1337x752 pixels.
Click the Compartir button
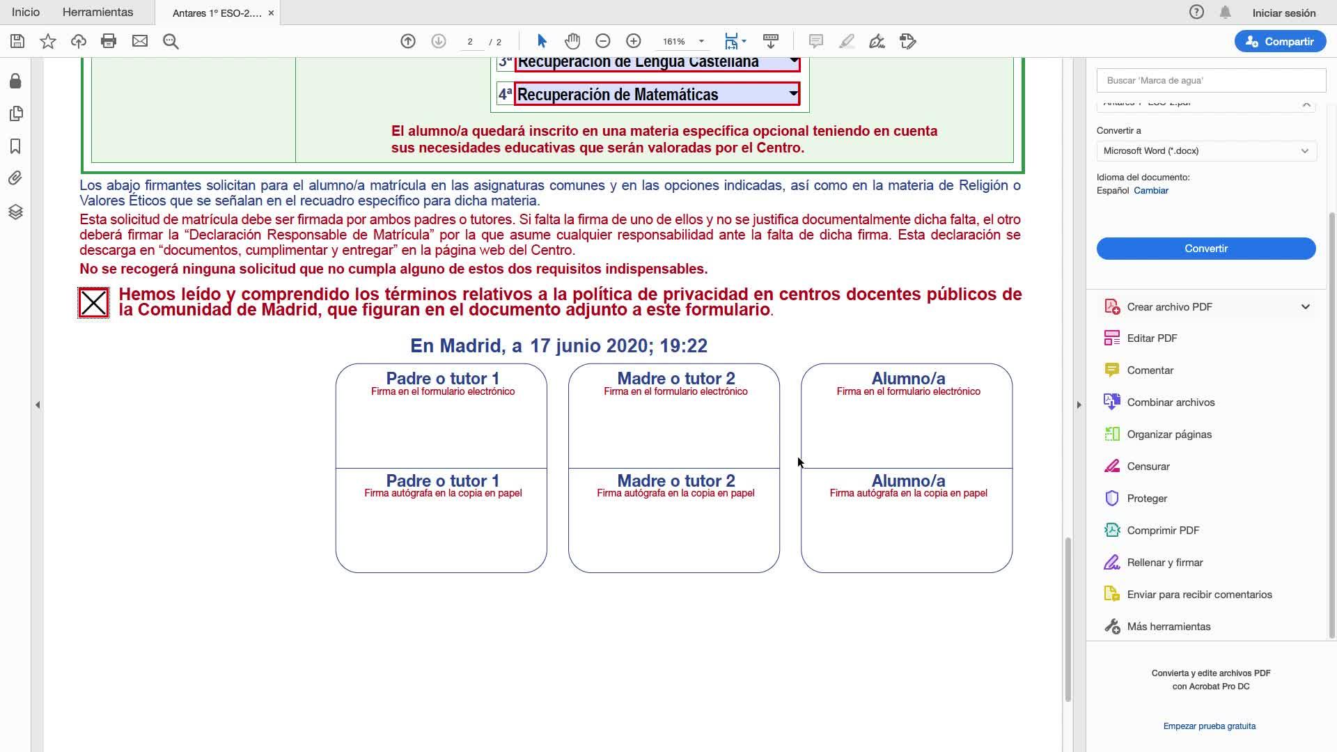click(1279, 42)
